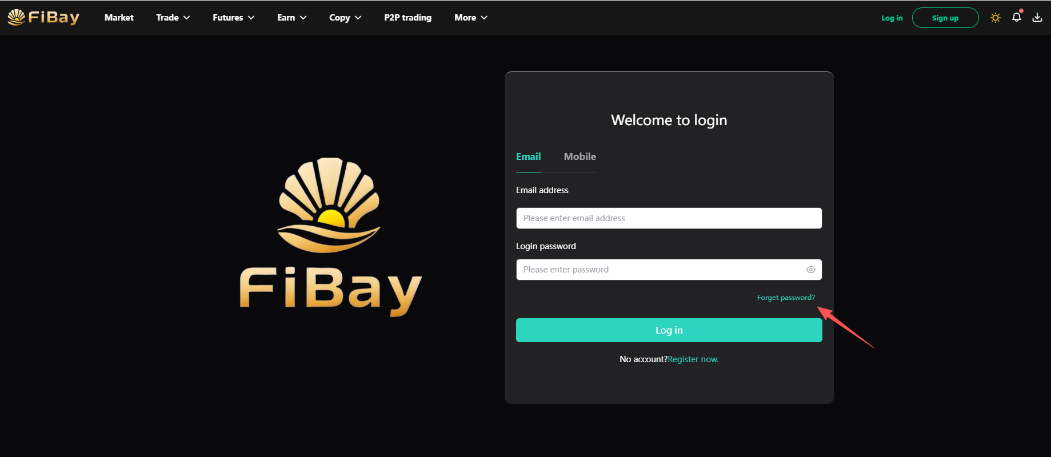The width and height of the screenshot is (1051, 457).
Task: Expand the Futures dropdown menu
Action: 233,18
